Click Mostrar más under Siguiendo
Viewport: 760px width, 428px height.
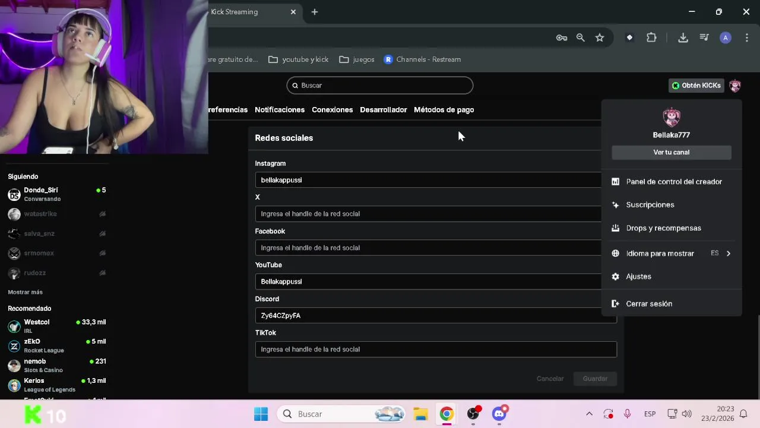point(25,292)
